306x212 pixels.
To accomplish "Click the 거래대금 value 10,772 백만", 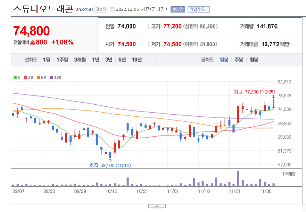I will pos(275,44).
